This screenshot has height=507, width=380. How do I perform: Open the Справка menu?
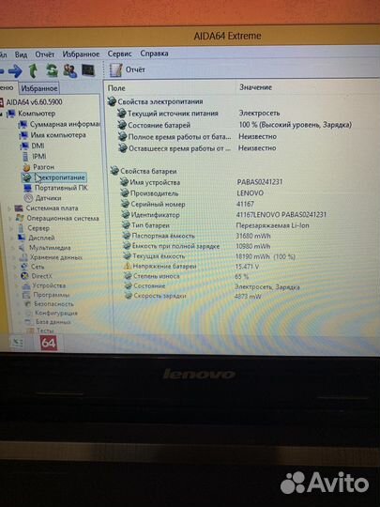point(154,54)
